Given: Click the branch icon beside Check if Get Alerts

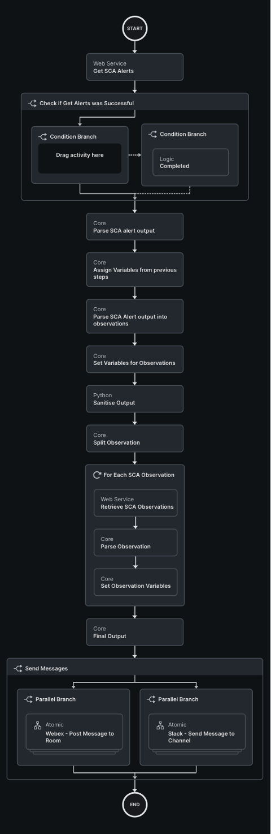Looking at the screenshot, I should point(32,104).
